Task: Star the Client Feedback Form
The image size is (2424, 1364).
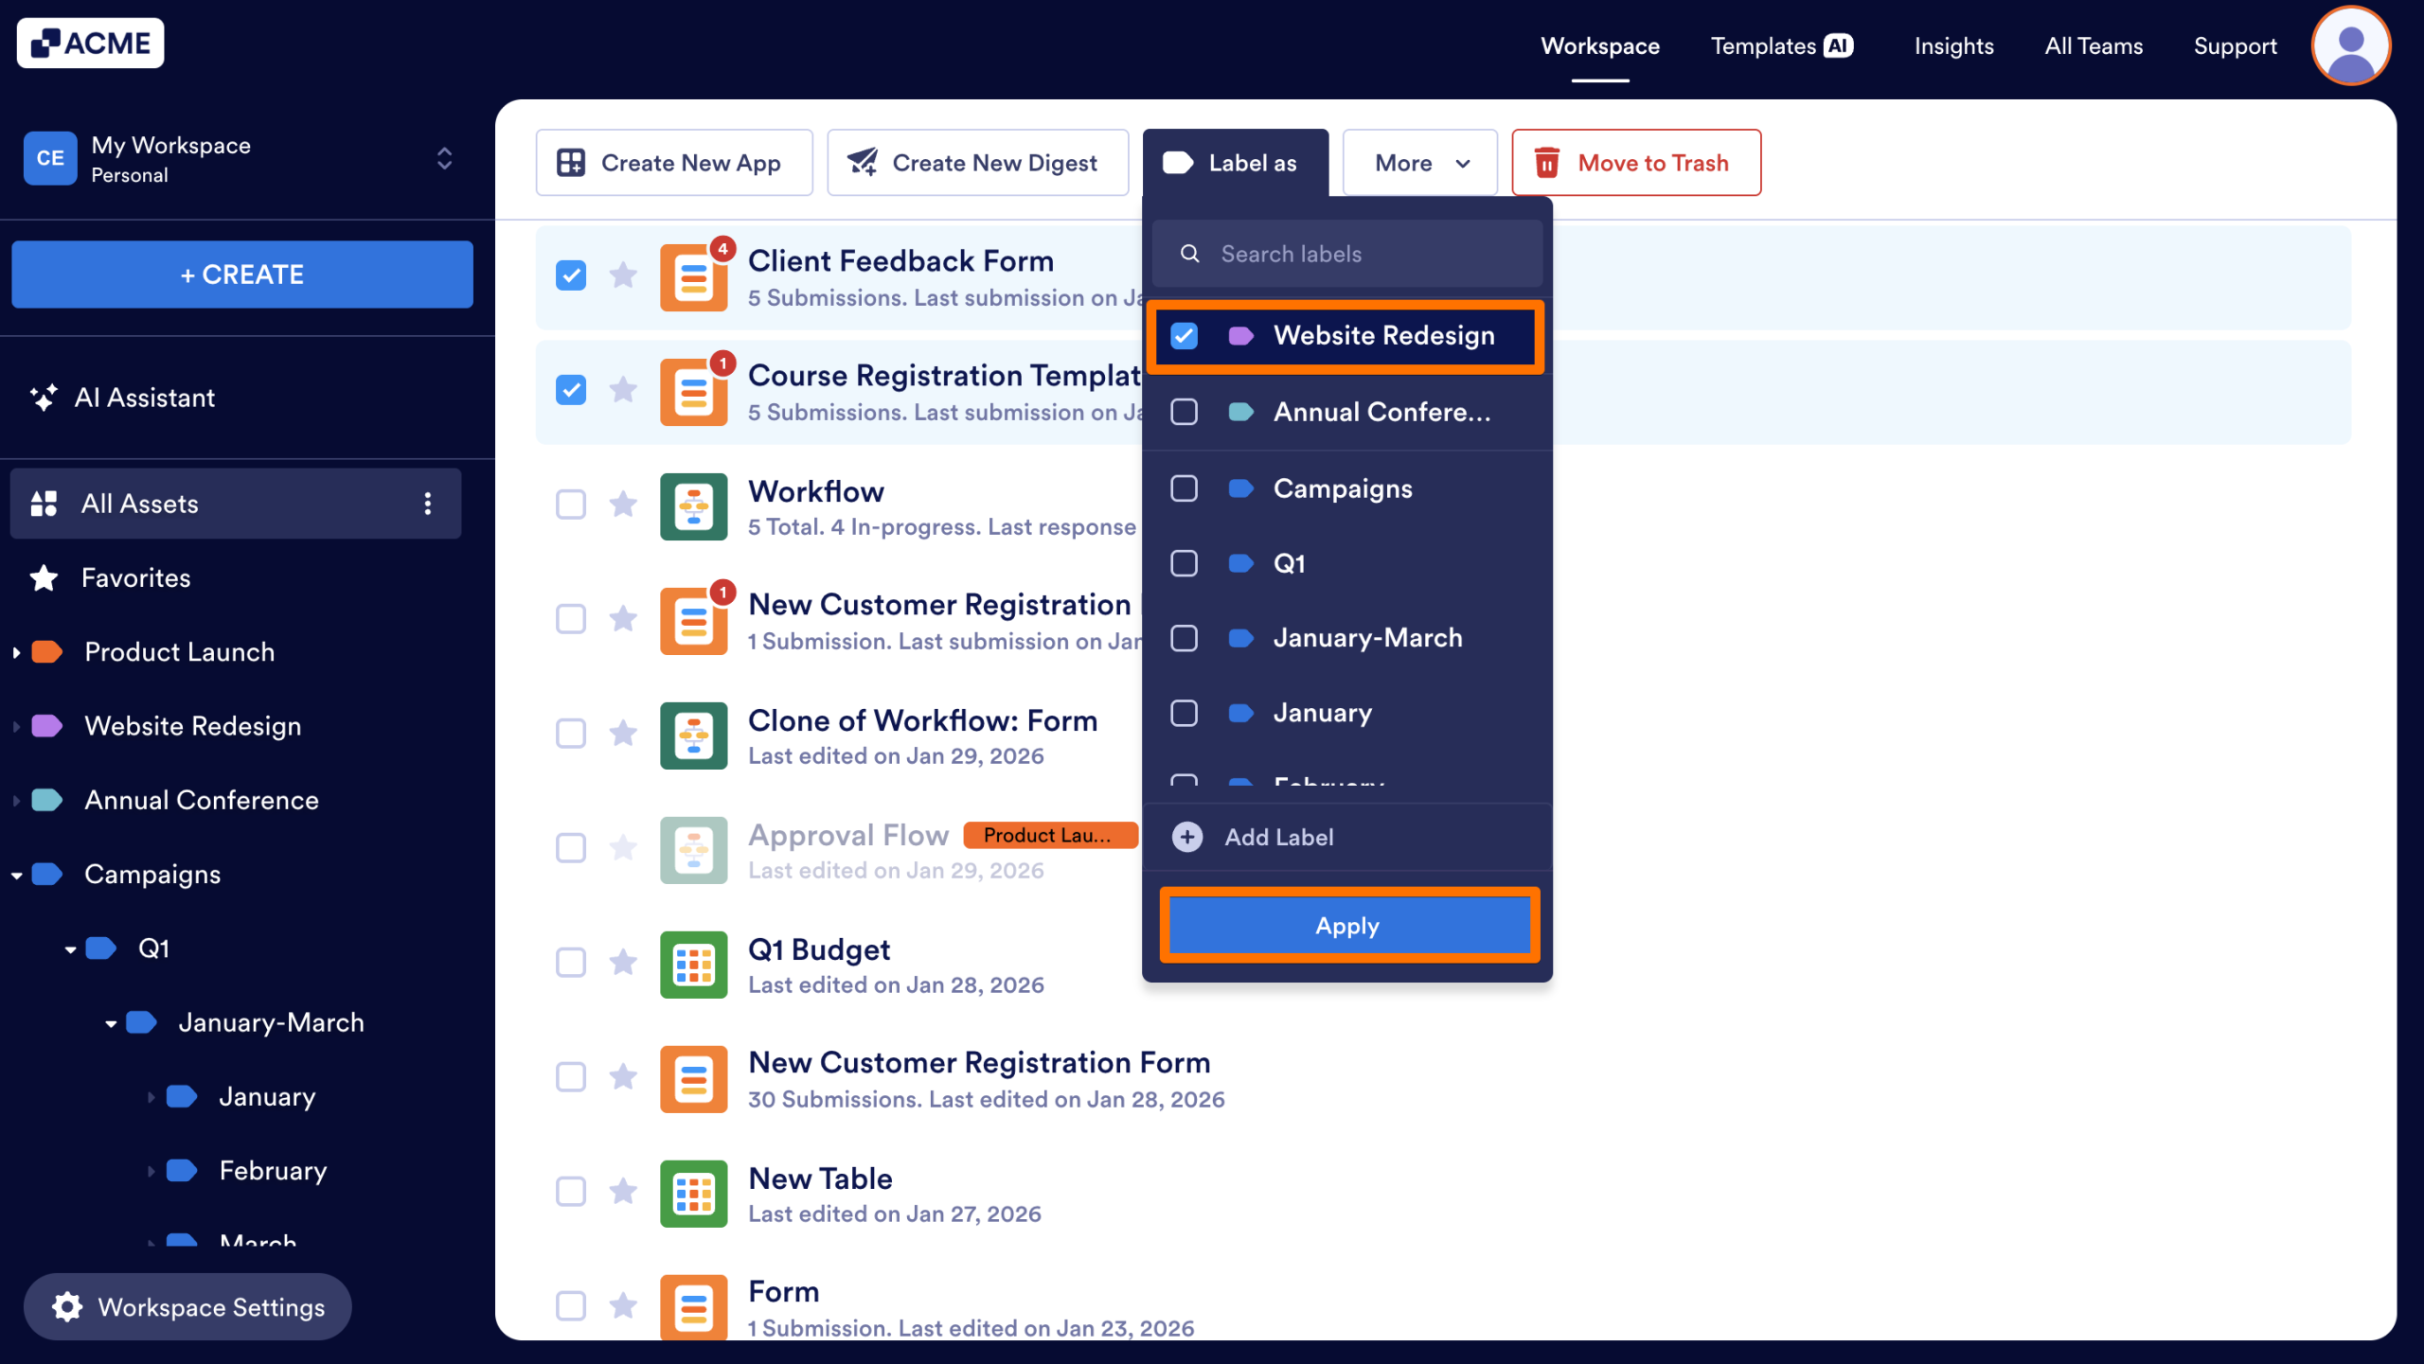Action: click(x=623, y=275)
